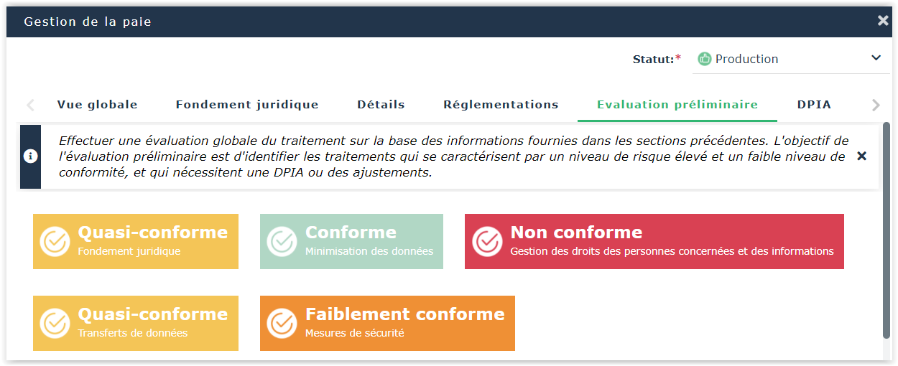Click the info icon in the banner
This screenshot has height=366, width=898.
[30, 156]
